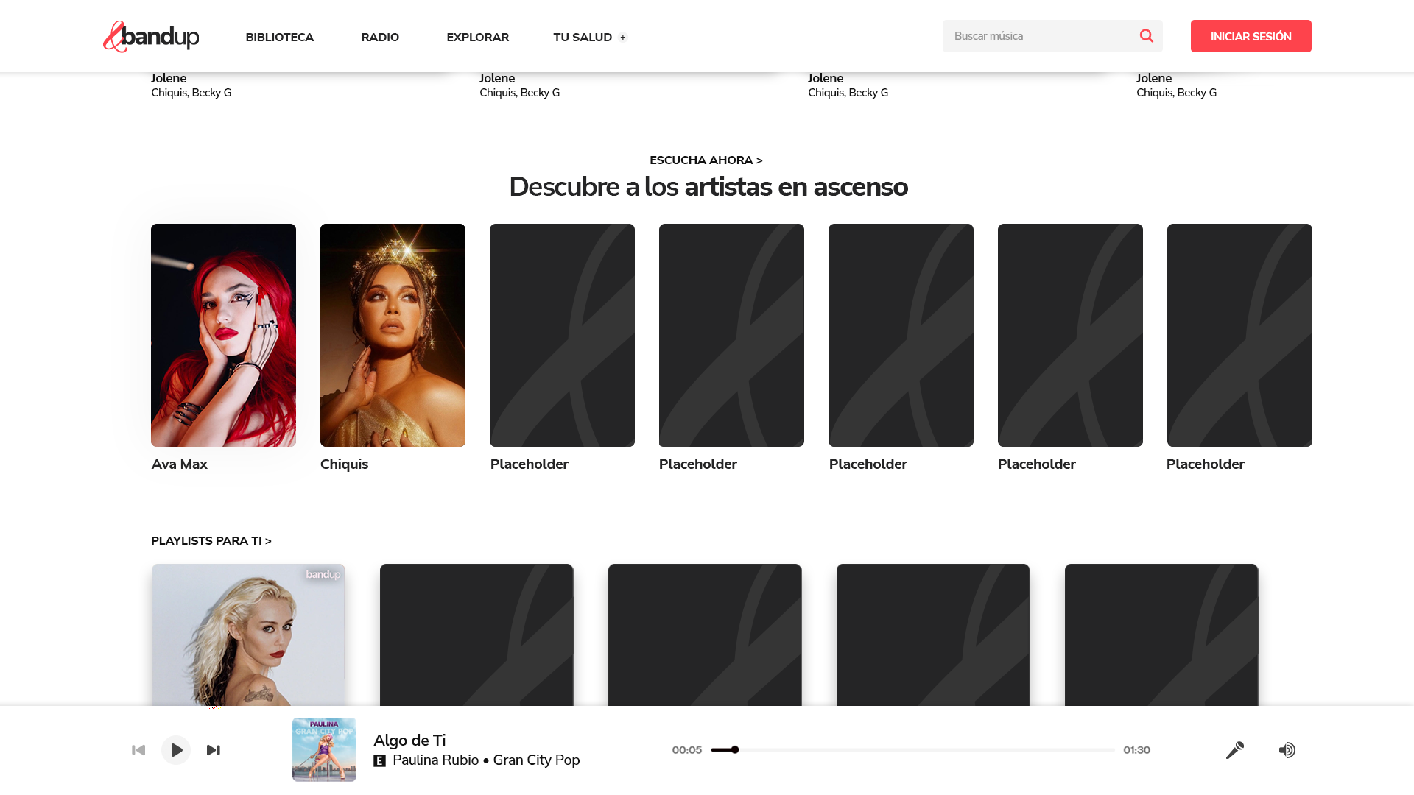Click the volume speaker icon
The image size is (1414, 795).
1287,750
